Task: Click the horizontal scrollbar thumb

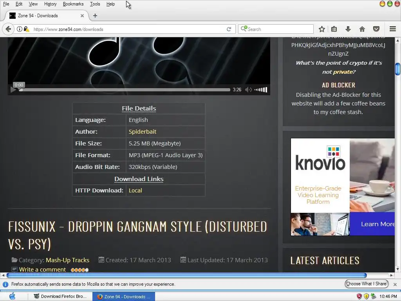Action: 187,275
